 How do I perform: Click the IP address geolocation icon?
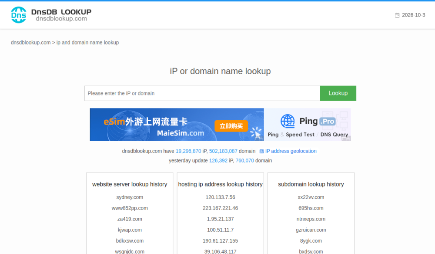(x=261, y=152)
